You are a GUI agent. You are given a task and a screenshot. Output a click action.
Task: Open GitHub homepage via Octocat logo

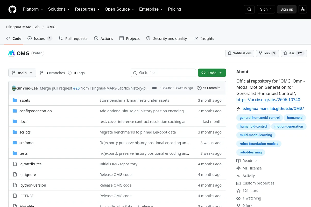(x=12, y=9)
